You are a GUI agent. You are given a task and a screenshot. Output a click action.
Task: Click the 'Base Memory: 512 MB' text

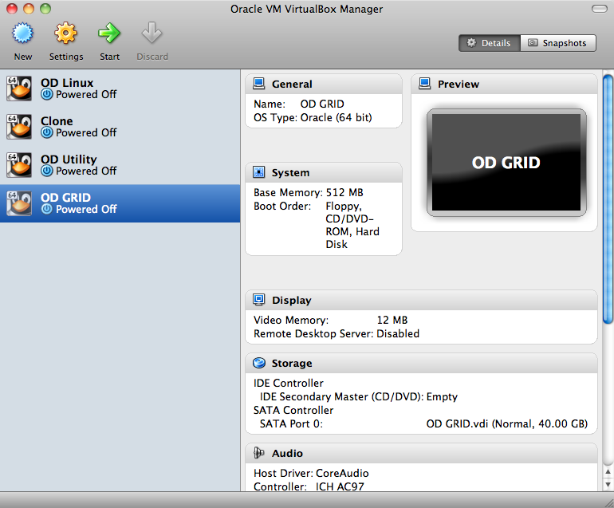(308, 193)
